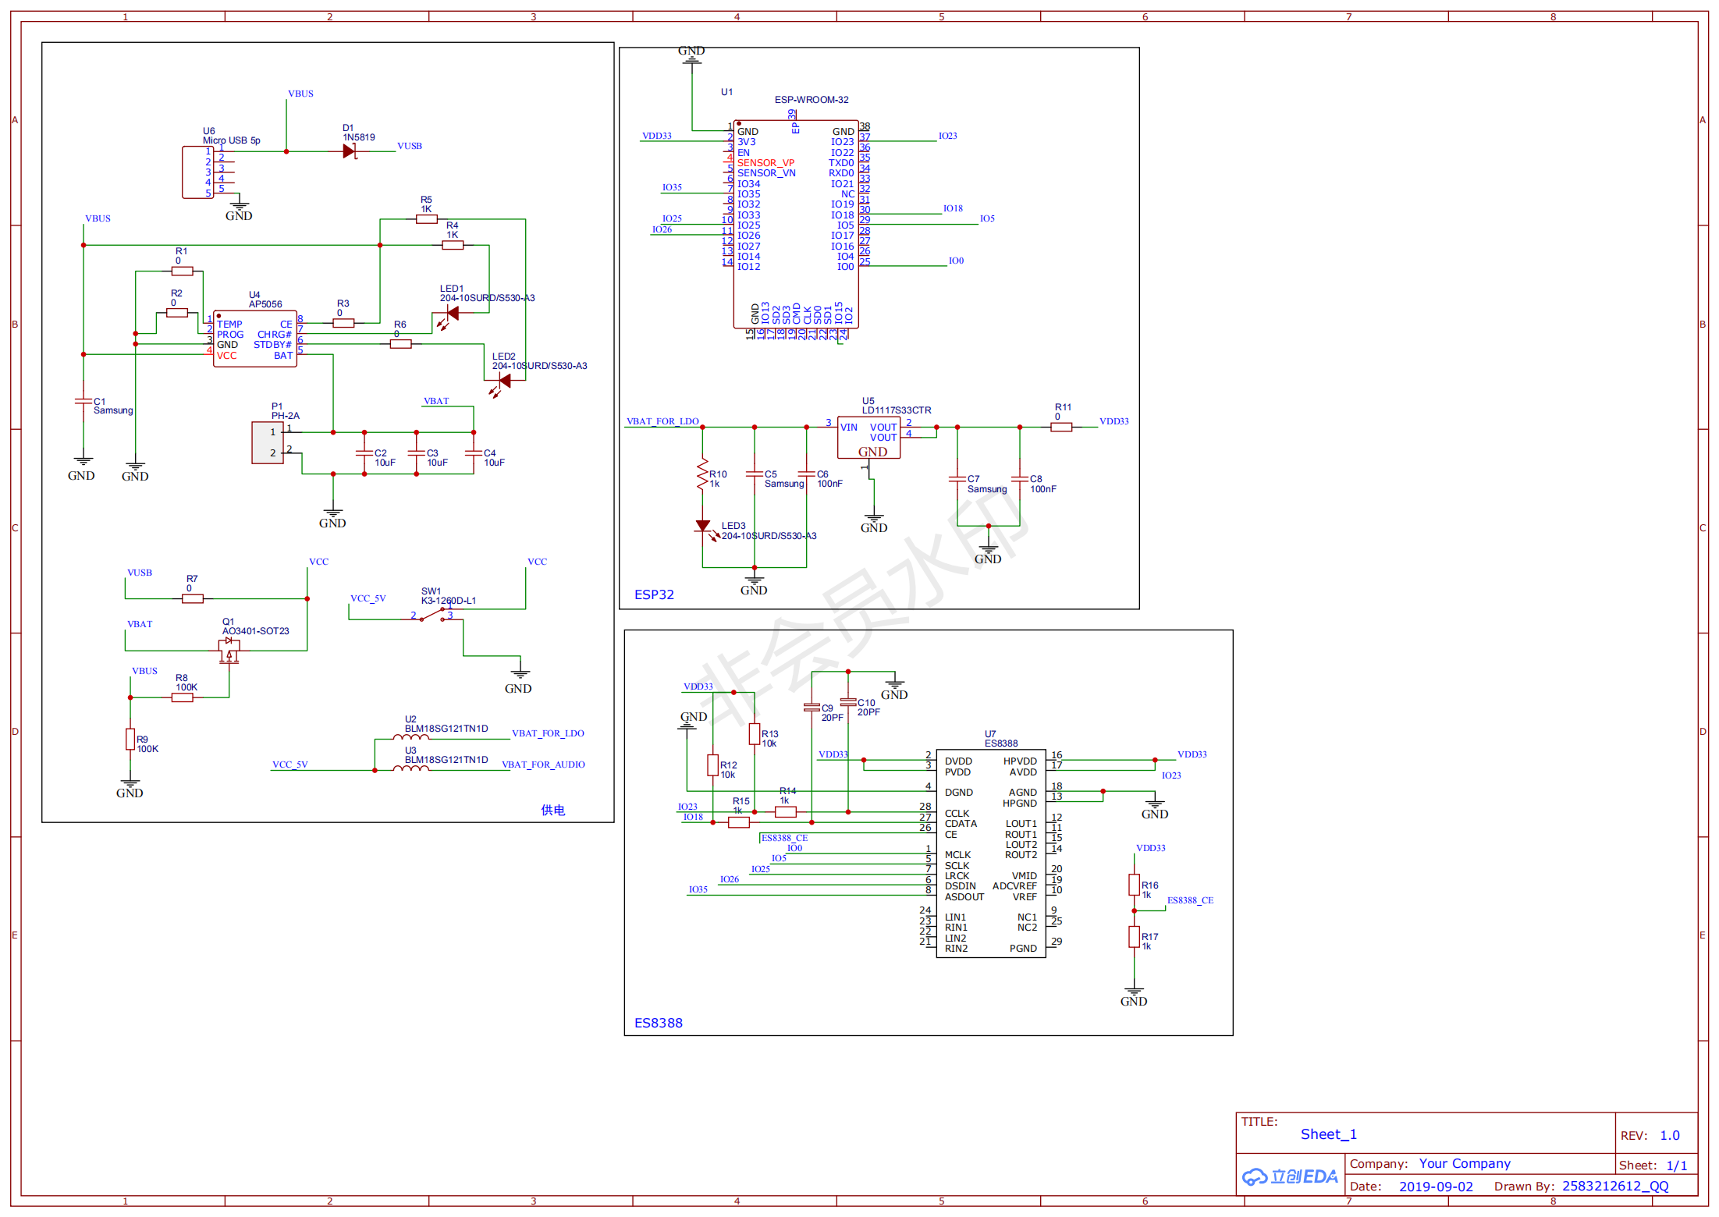Click the GND symbol beside SW1 switch
The image size is (1719, 1217).
[519, 681]
